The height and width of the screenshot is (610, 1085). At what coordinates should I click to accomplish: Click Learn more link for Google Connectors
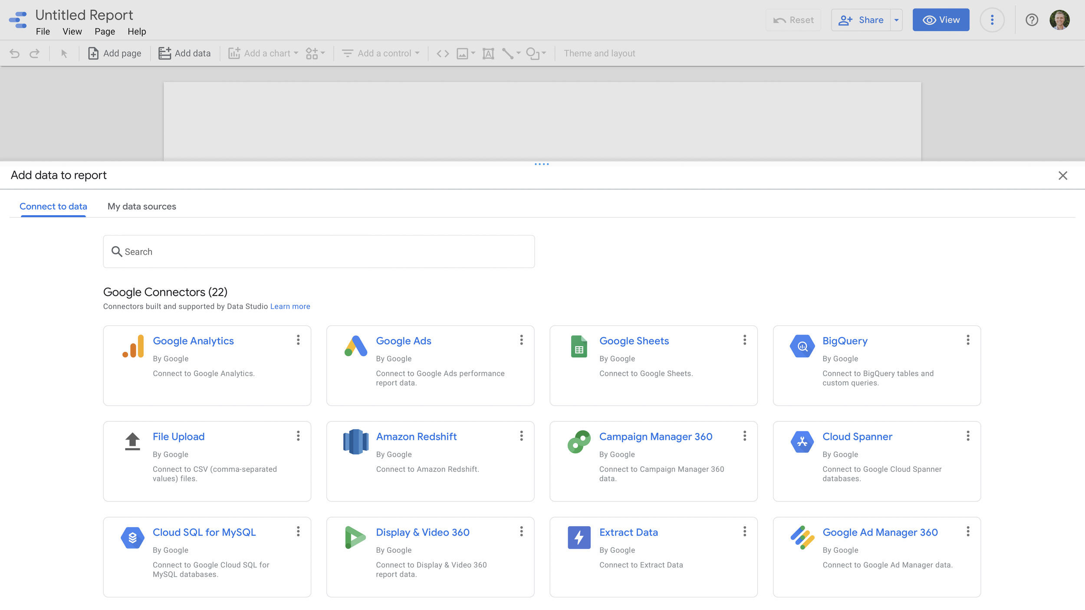click(x=290, y=306)
